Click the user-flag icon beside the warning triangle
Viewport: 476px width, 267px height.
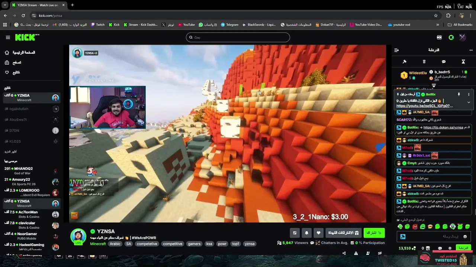tap(368, 254)
